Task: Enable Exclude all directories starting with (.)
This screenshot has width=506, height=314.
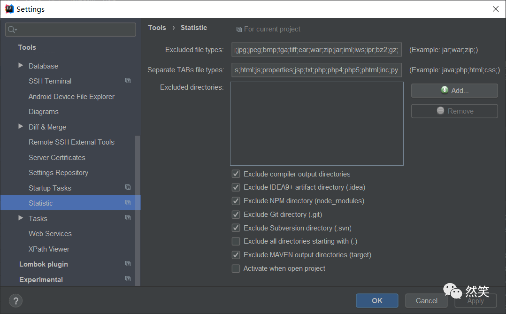Action: [236, 241]
